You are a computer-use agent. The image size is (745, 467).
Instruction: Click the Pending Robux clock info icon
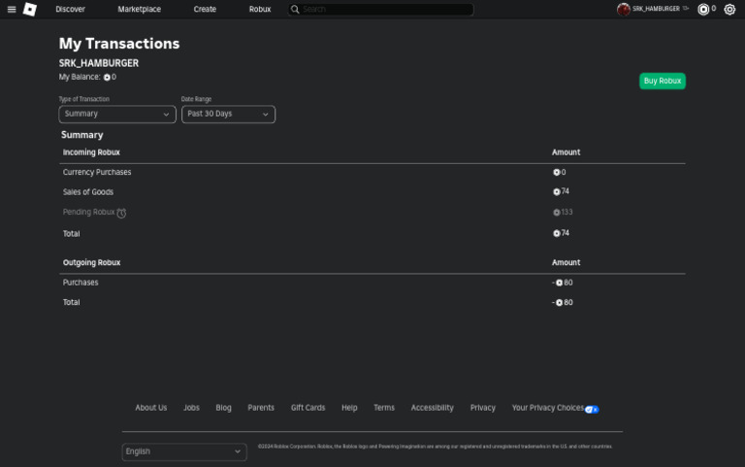pyautogui.click(x=121, y=213)
